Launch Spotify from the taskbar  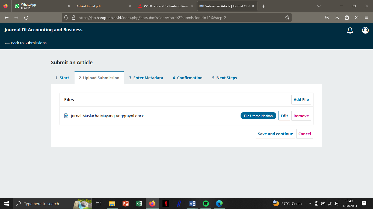(x=206, y=204)
